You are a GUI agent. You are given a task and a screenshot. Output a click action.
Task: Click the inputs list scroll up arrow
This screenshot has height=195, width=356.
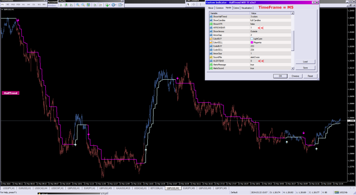[x=292, y=13]
